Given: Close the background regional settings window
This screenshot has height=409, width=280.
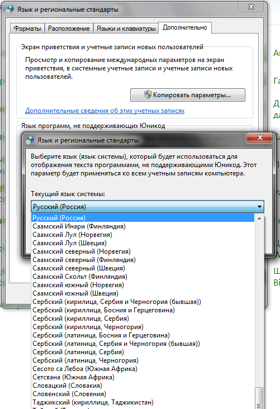Looking at the screenshot, I should click(251, 7).
